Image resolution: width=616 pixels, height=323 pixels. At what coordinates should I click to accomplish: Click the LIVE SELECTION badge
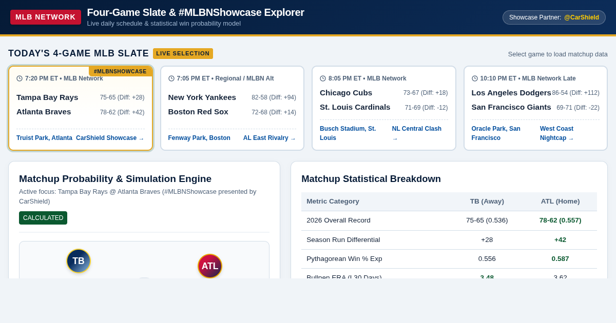coord(183,53)
